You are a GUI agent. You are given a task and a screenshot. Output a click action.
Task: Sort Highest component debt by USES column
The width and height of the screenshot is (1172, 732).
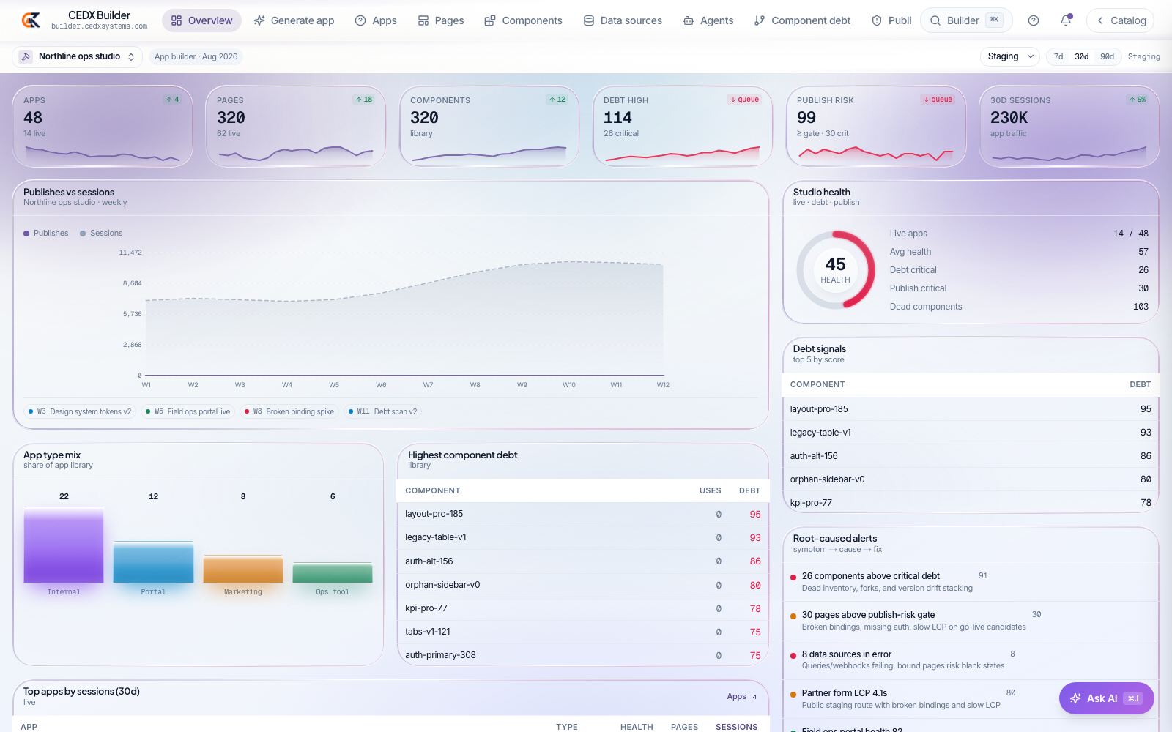(x=710, y=490)
